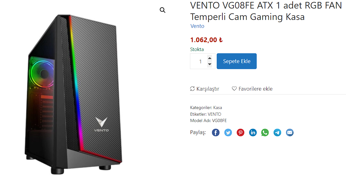Open the Kasa category link
This screenshot has width=346, height=194.
click(x=218, y=108)
